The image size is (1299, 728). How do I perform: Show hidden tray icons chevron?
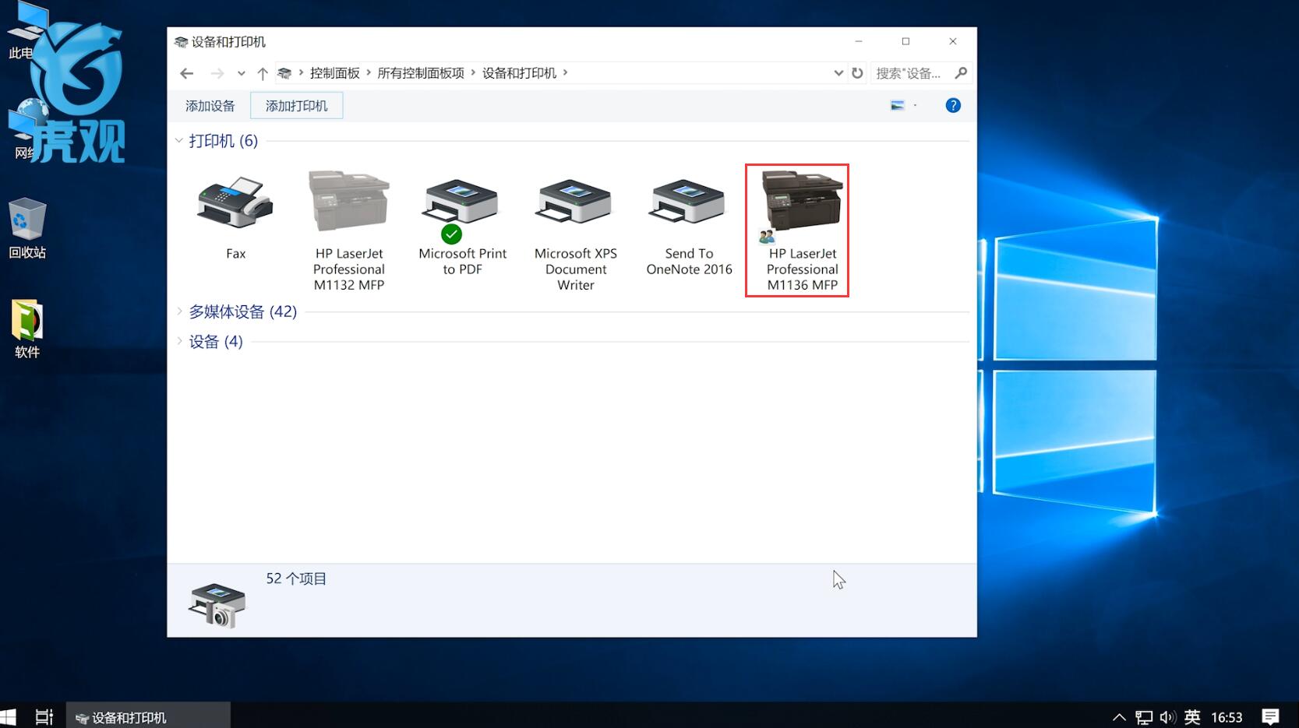tap(1119, 717)
